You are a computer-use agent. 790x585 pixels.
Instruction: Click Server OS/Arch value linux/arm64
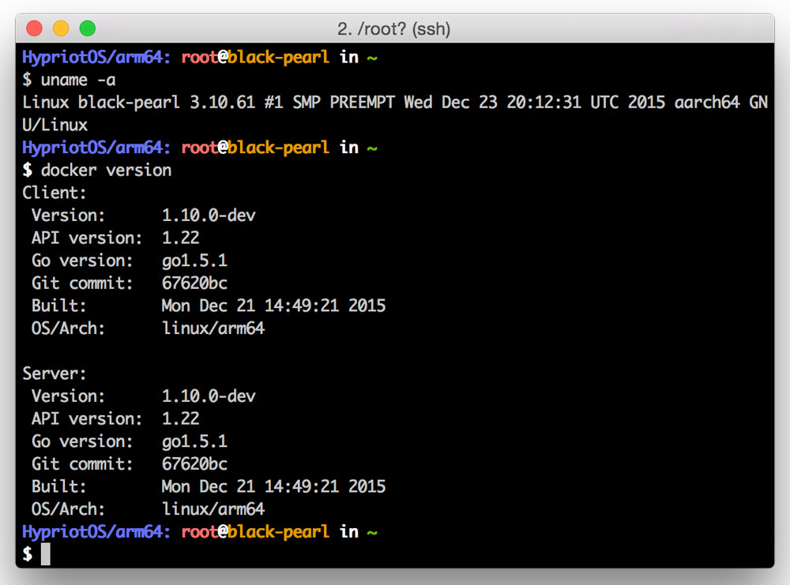213,509
